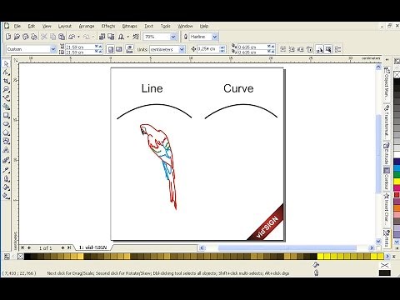Screen dimensions: 400x300
Task: Pick green swatch in right palette
Action: click(397, 175)
